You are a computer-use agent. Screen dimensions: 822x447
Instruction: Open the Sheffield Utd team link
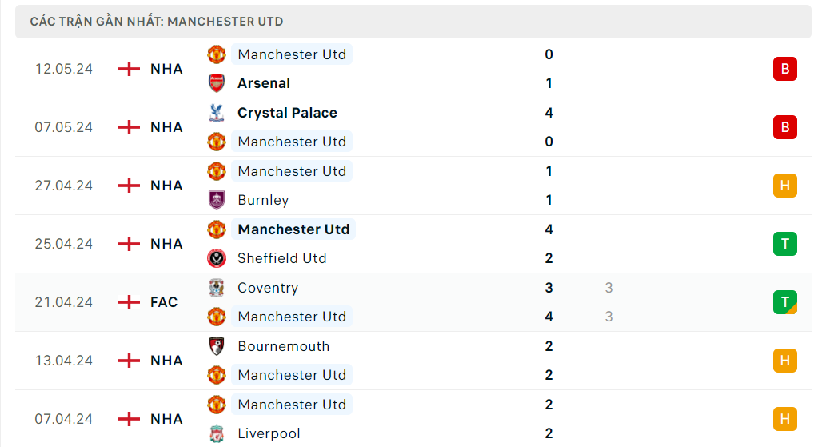click(281, 258)
